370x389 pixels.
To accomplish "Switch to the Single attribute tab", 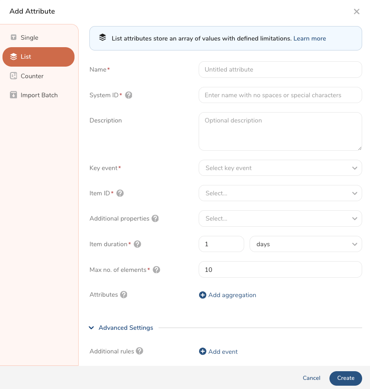I will click(29, 38).
